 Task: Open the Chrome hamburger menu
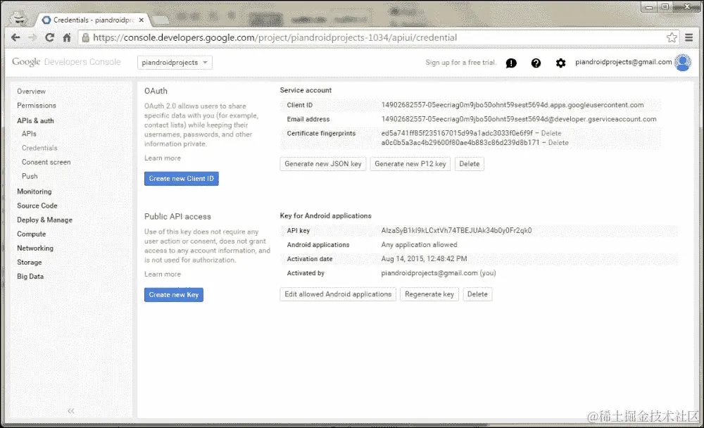point(689,38)
